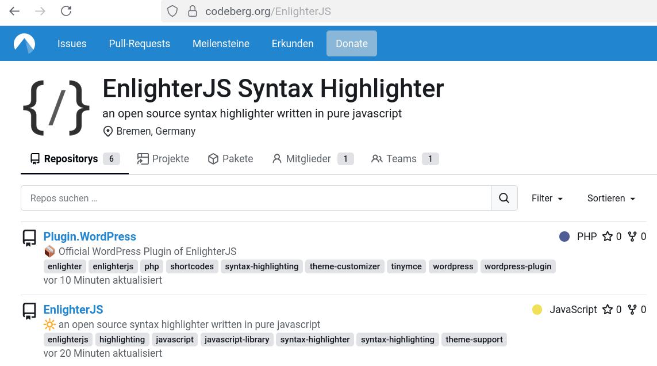Open the Pakete tab
657x366 pixels.
tap(230, 159)
